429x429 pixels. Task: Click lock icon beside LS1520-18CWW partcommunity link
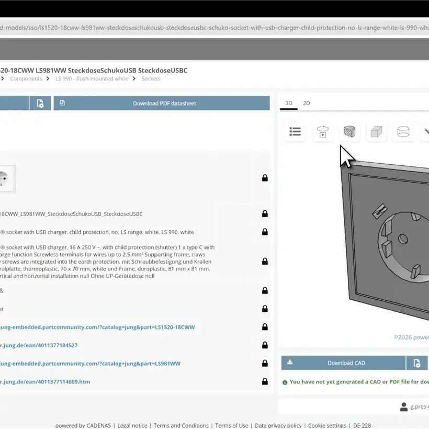[265, 326]
